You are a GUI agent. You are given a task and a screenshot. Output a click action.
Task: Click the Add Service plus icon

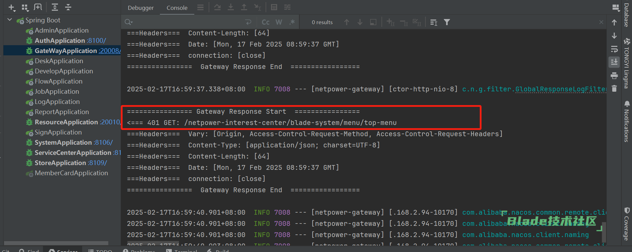pos(12,7)
